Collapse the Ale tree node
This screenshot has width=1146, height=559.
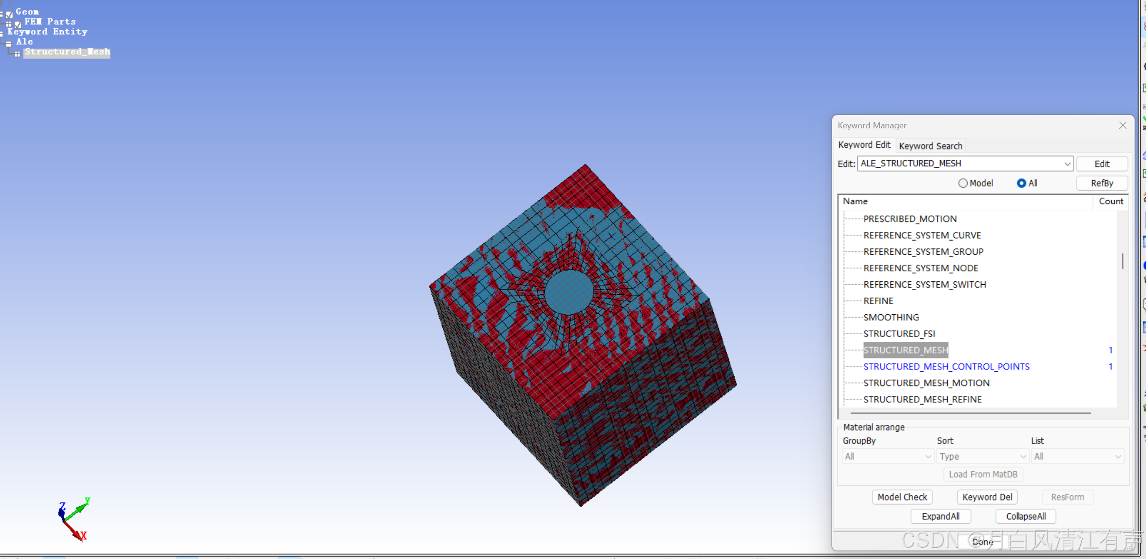pyautogui.click(x=9, y=43)
